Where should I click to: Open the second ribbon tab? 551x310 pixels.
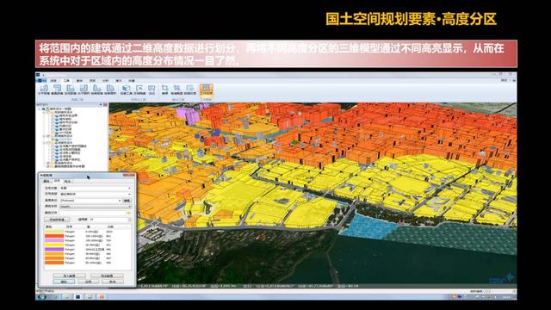point(53,80)
